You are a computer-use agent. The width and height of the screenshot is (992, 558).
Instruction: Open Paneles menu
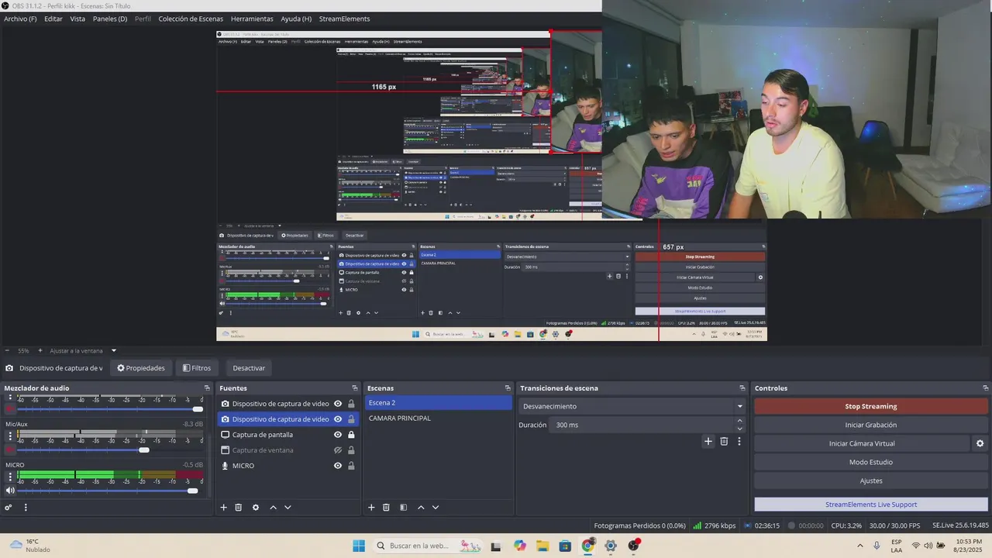[x=110, y=19]
